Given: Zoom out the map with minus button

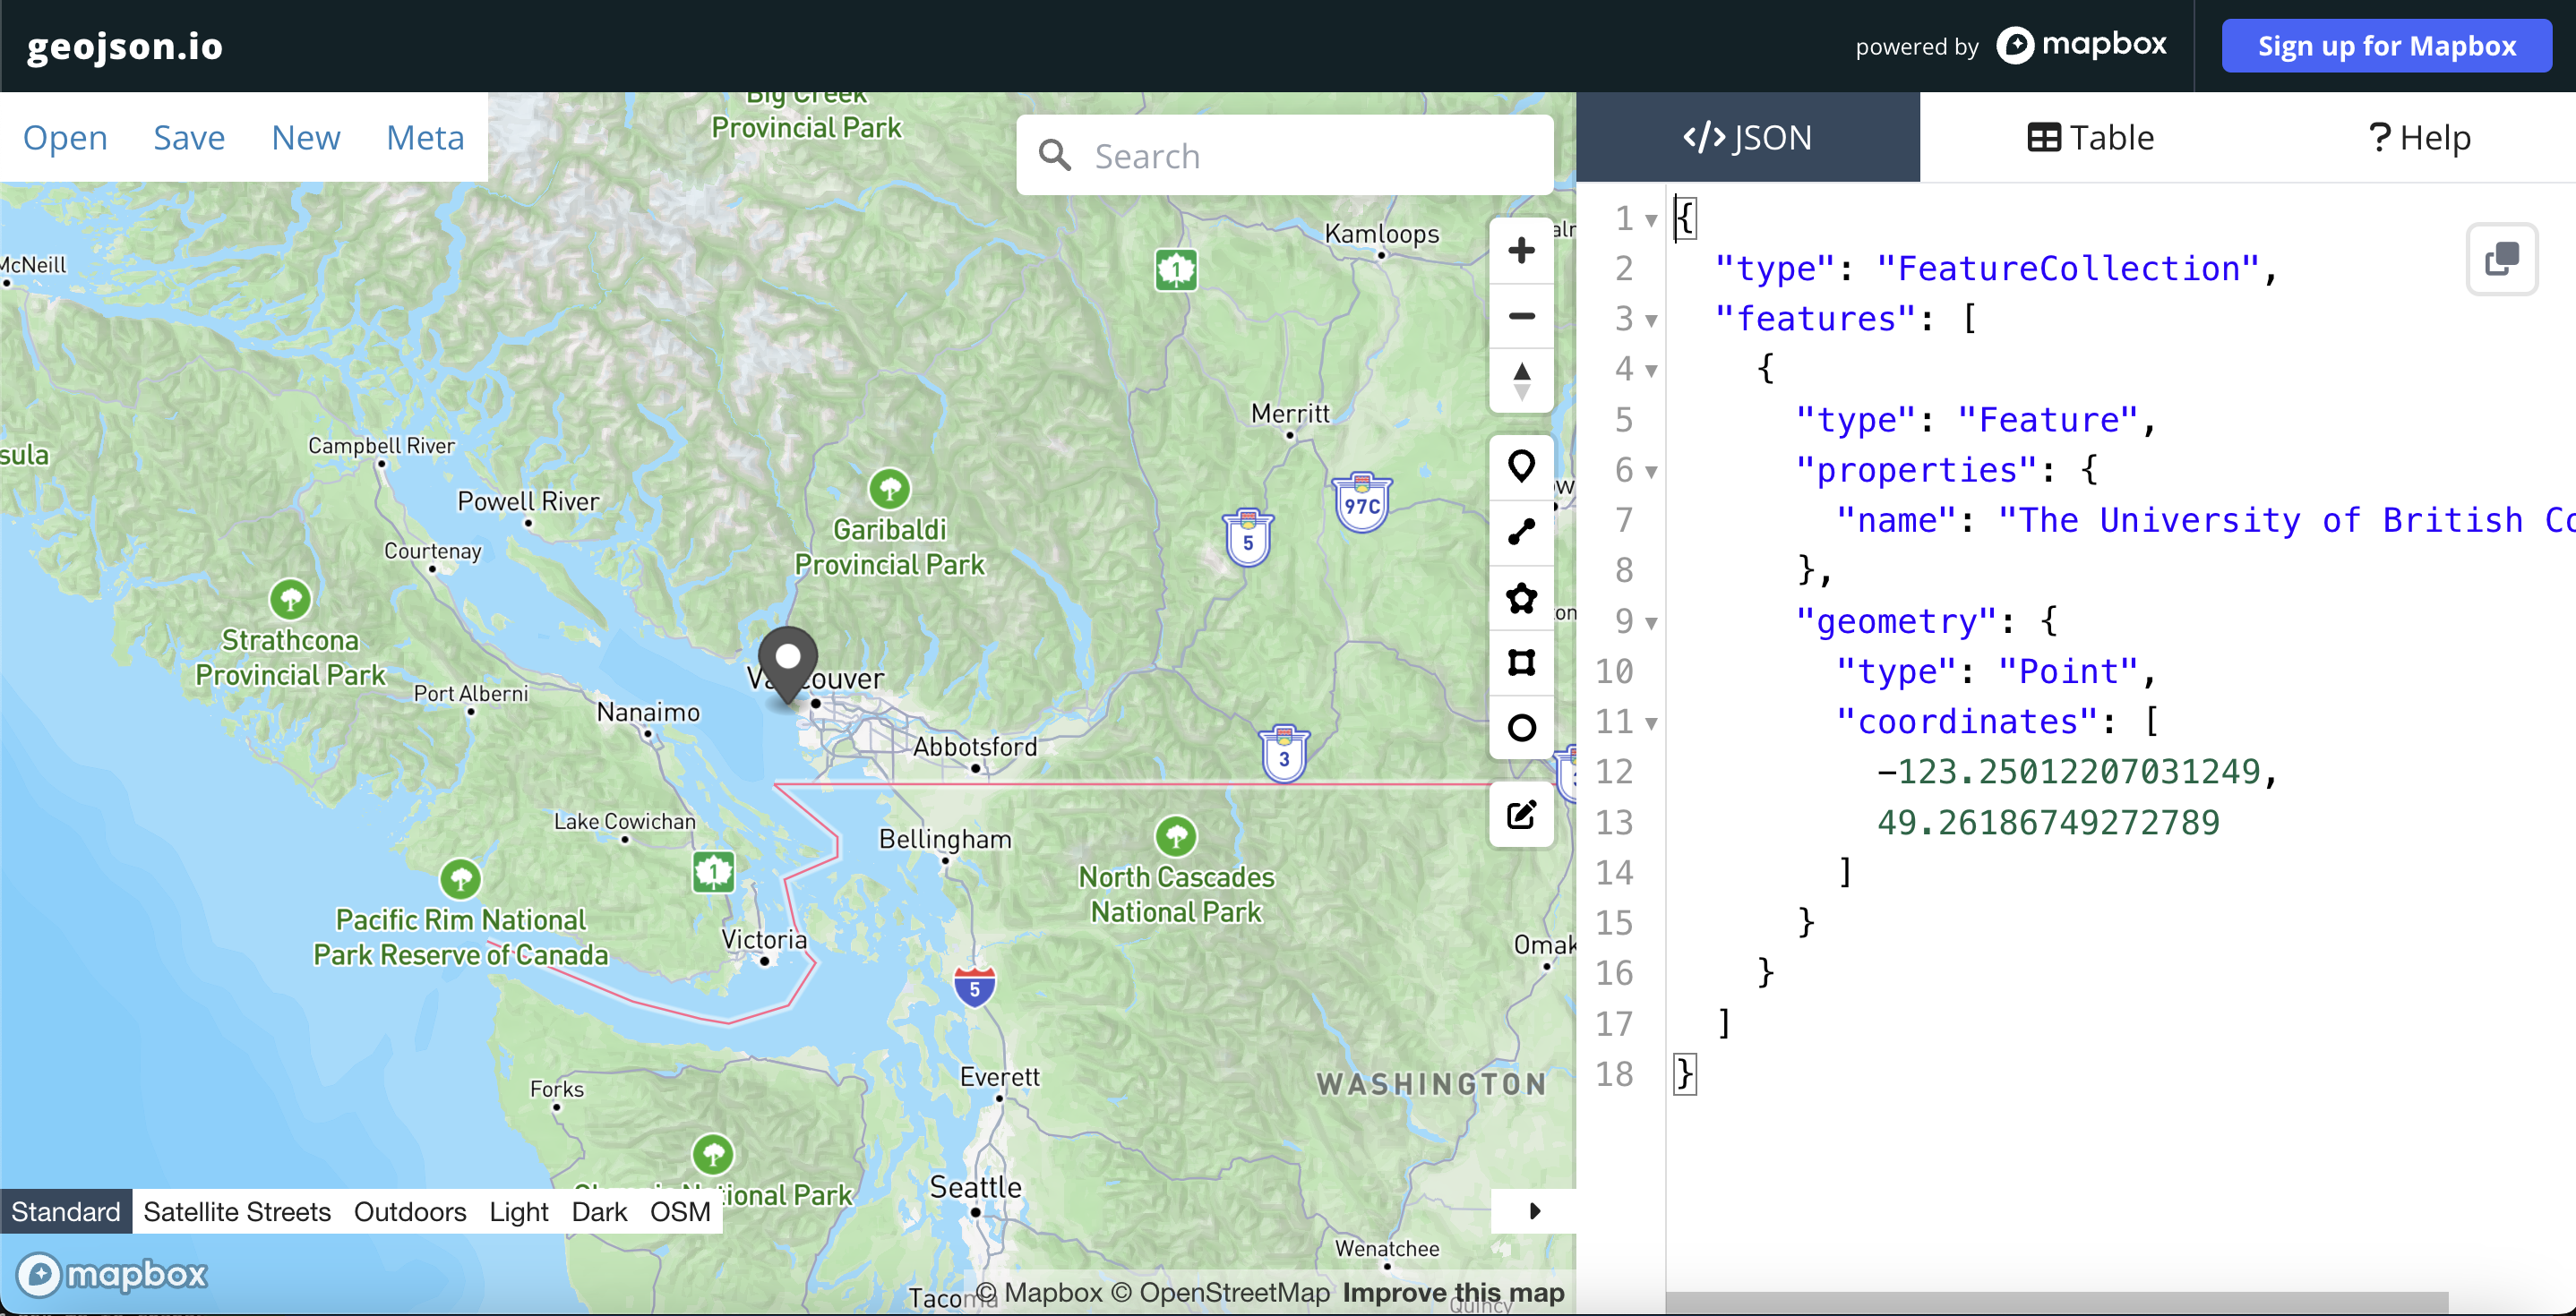Looking at the screenshot, I should pyautogui.click(x=1521, y=316).
